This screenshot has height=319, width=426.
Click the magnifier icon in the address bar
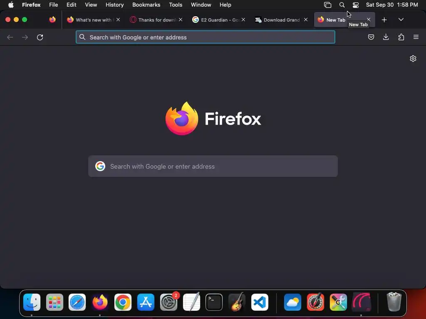pyautogui.click(x=82, y=37)
